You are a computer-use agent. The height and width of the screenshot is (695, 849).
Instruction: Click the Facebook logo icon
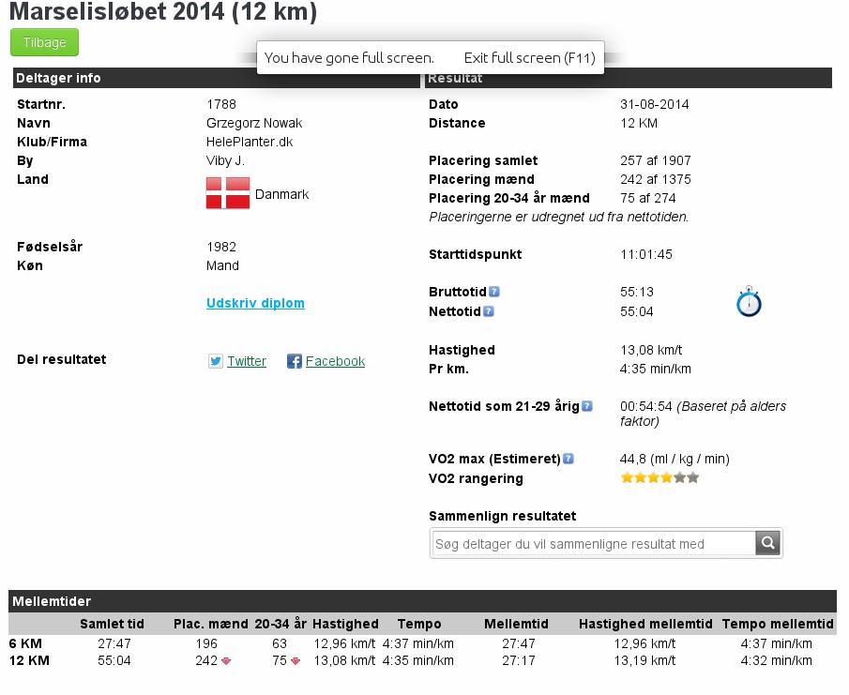[295, 361]
